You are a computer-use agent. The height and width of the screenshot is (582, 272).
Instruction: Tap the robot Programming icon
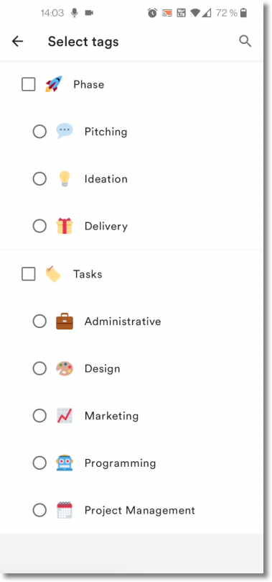(65, 463)
